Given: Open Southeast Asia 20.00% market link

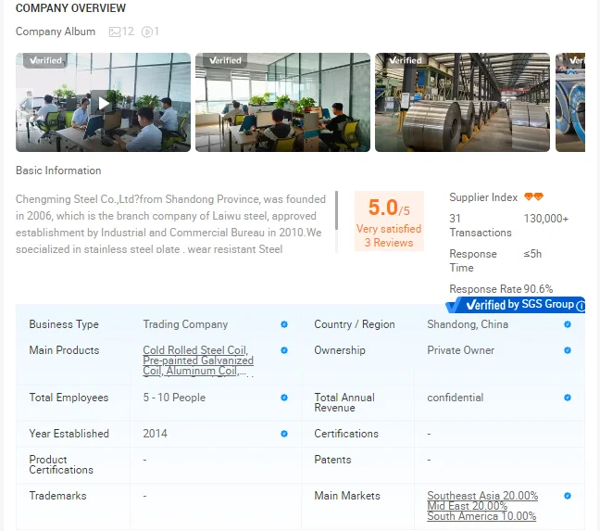Looking at the screenshot, I should [x=482, y=496].
